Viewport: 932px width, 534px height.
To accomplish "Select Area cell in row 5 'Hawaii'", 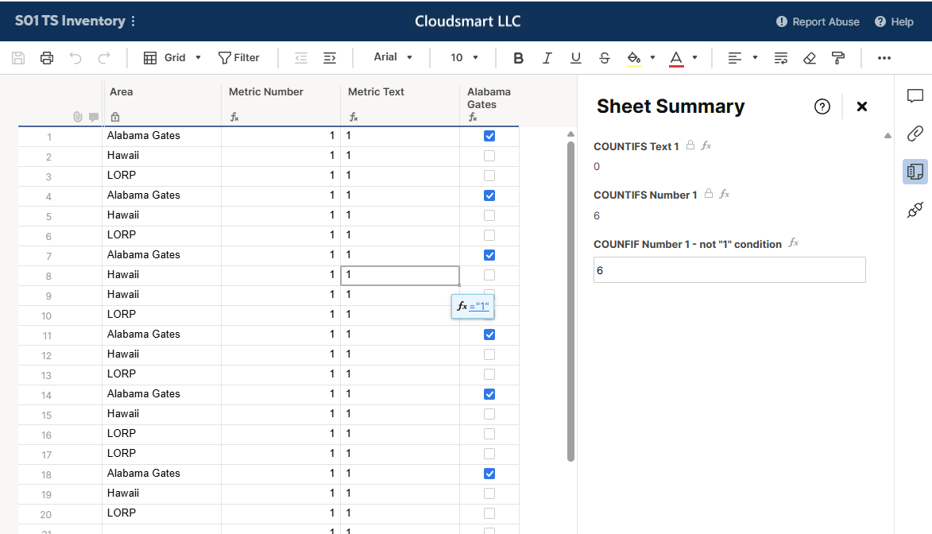I will click(161, 215).
